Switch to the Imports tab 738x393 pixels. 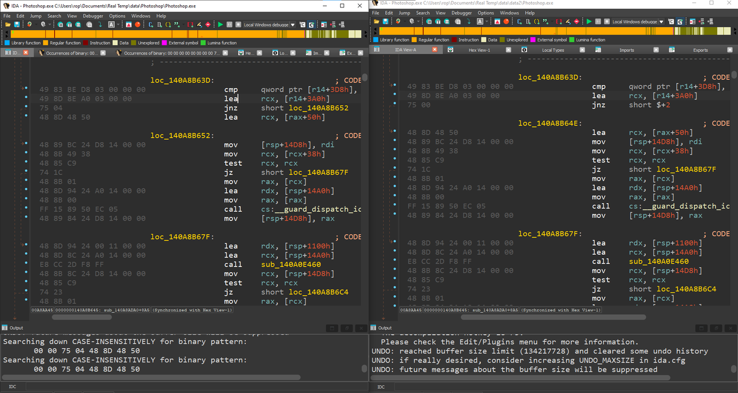627,50
